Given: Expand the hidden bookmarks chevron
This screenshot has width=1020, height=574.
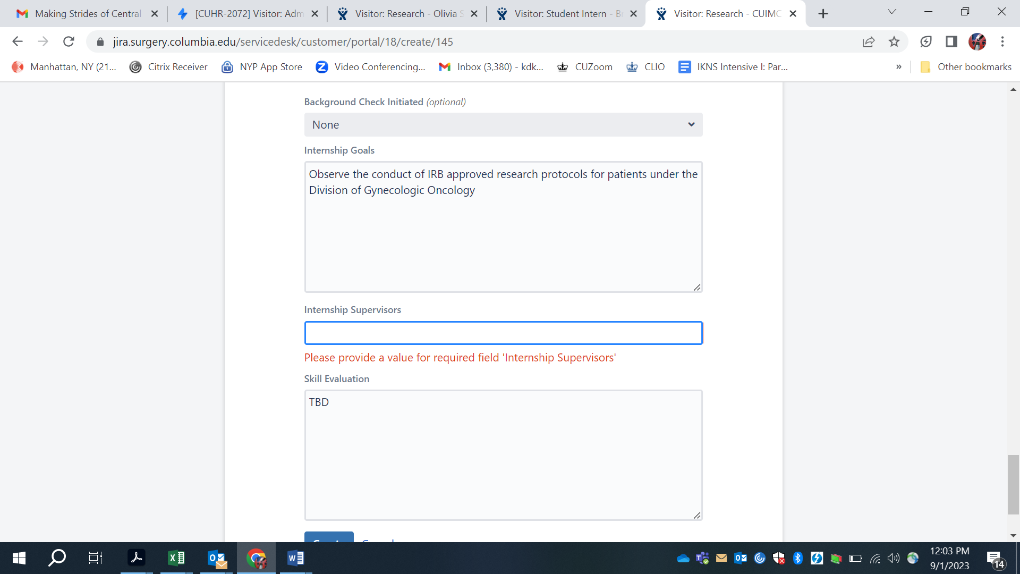Looking at the screenshot, I should tap(899, 67).
